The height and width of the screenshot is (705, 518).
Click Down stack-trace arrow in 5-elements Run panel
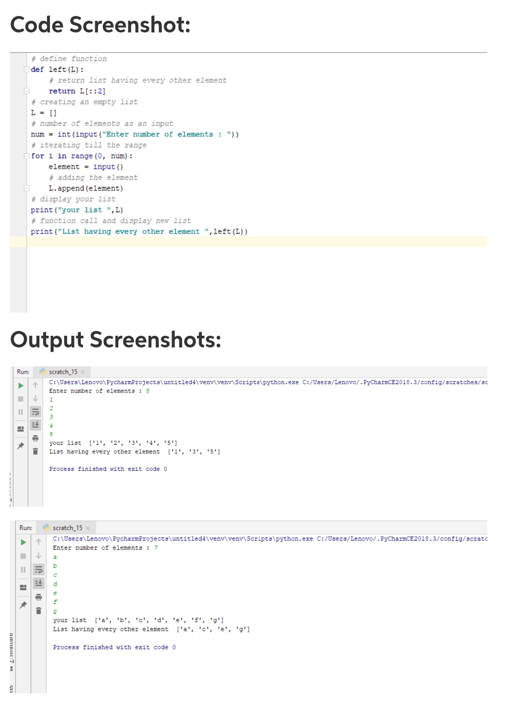[35, 399]
